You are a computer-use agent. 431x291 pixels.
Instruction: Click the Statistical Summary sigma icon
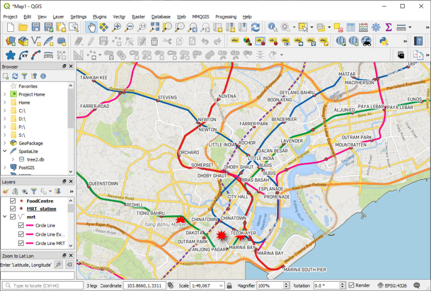click(x=388, y=27)
